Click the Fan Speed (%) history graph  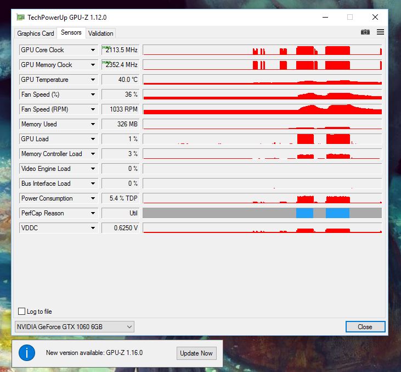(262, 95)
